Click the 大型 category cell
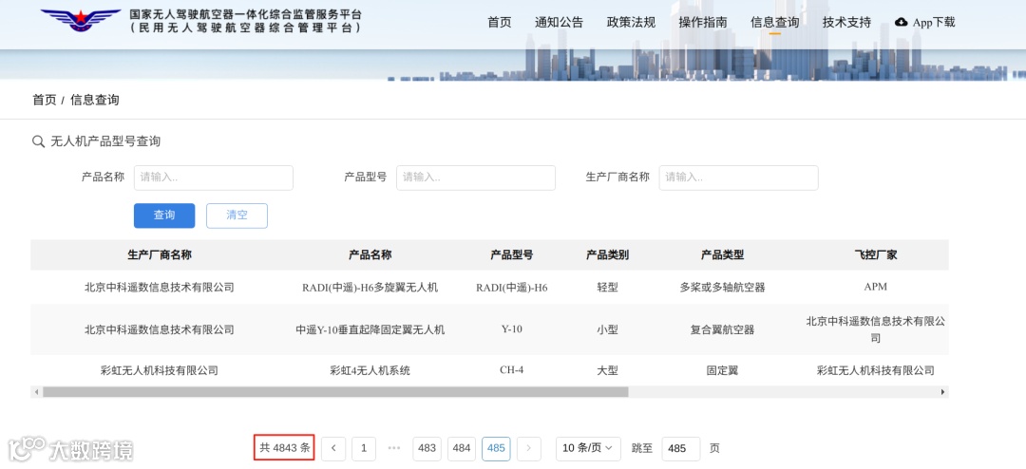The width and height of the screenshot is (1026, 469). [607, 371]
